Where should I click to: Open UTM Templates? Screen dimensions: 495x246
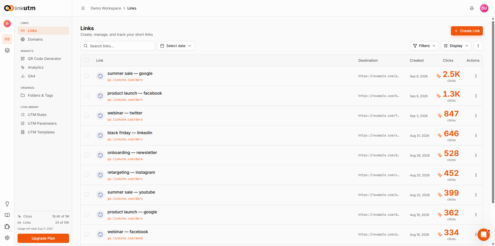pos(43,132)
